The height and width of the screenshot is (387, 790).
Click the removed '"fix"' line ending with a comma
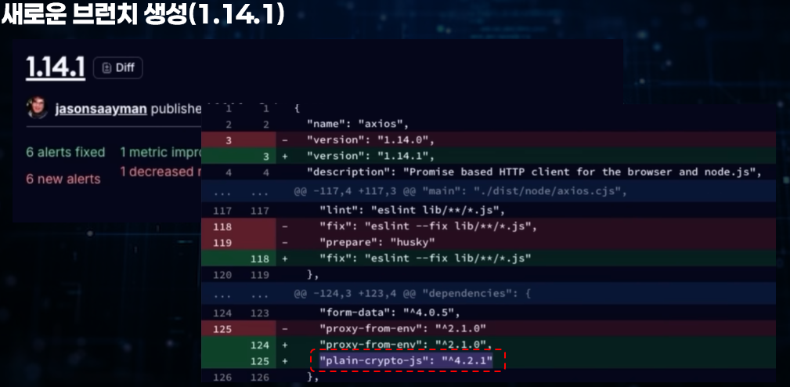489,226
